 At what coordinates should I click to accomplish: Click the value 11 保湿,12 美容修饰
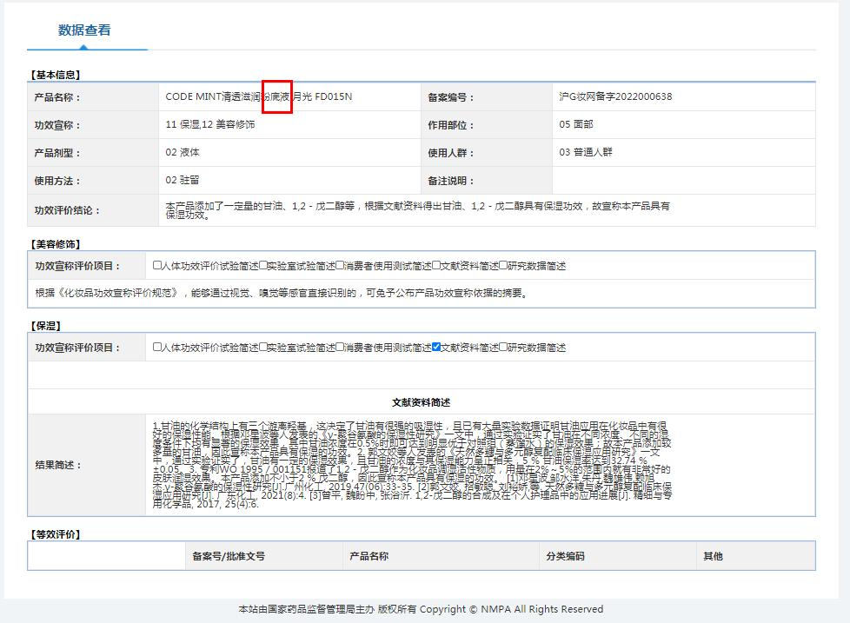(209, 124)
